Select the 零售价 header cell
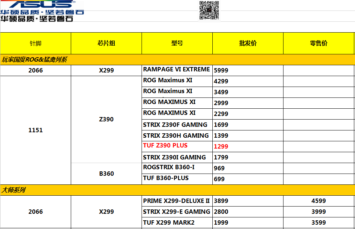Image resolution: width=355 pixels, height=229 pixels. click(319, 43)
